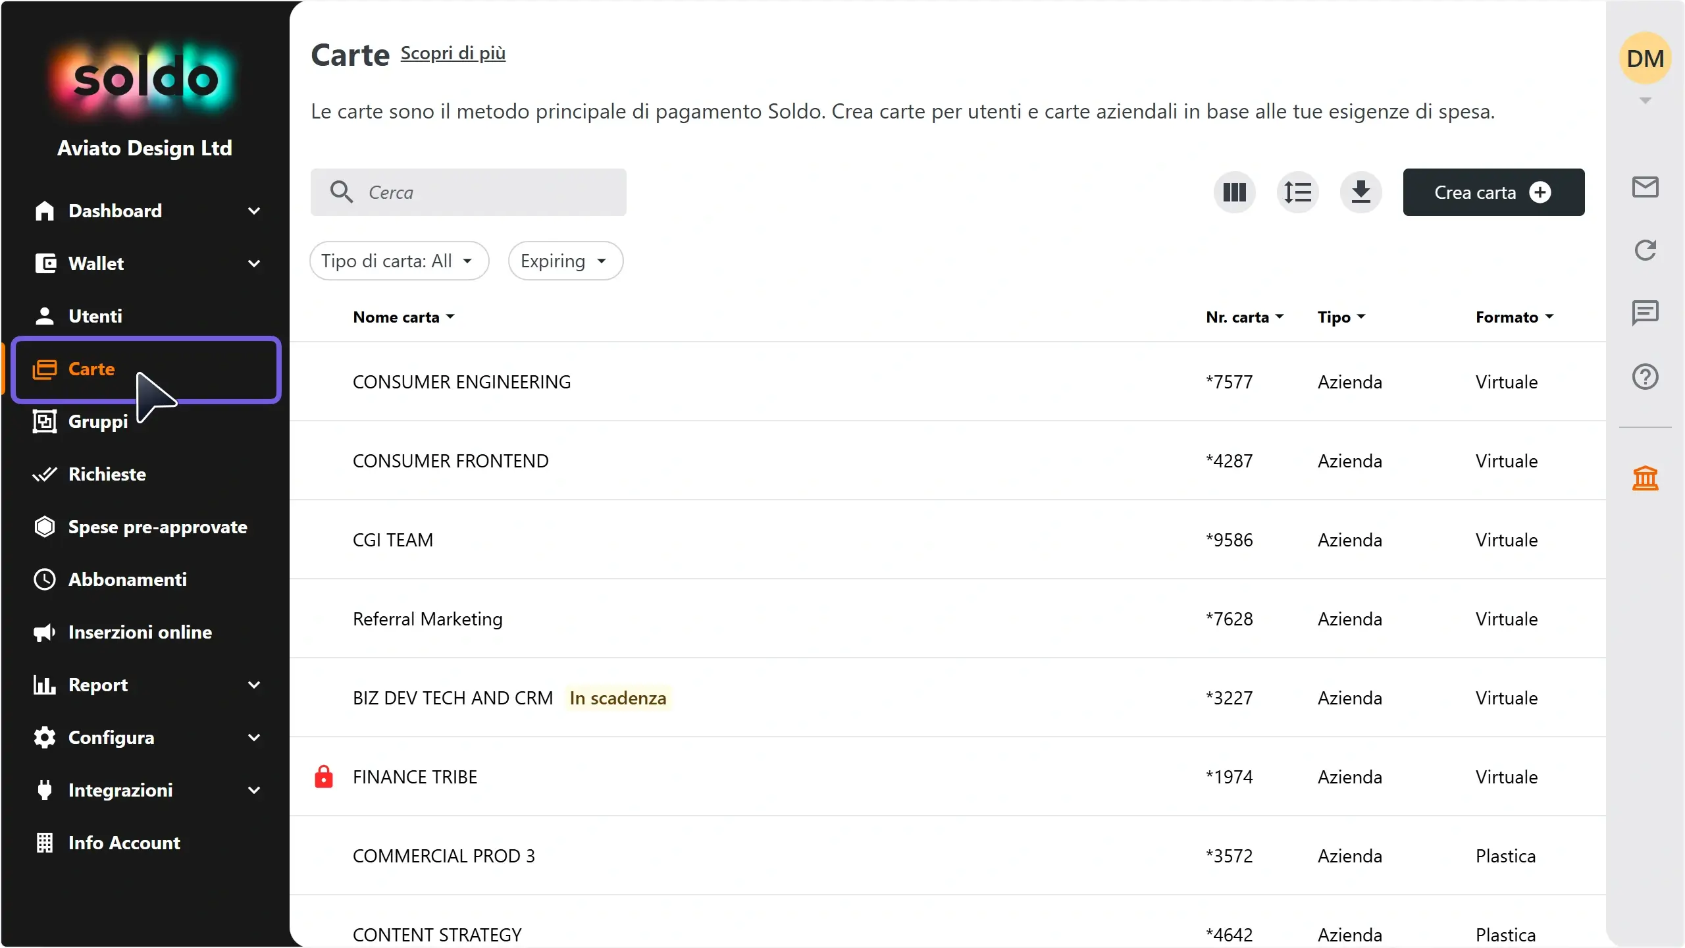Click the download export icon
This screenshot has height=948, width=1685.
[1361, 192]
